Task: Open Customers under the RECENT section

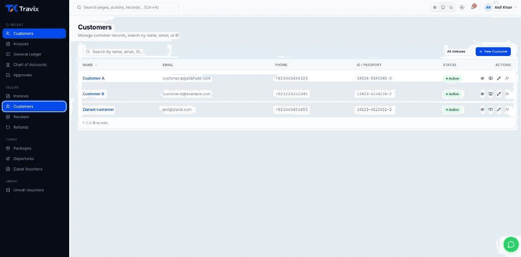Action: 34,34
